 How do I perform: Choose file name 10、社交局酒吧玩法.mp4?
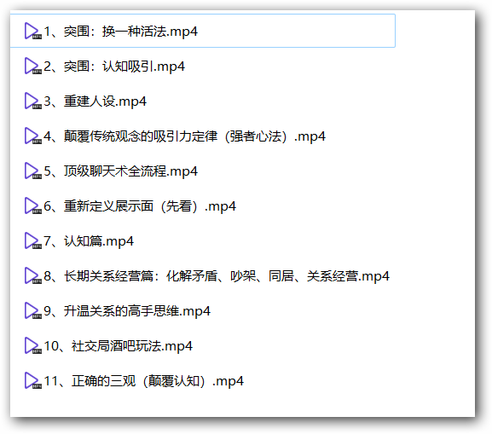point(119,346)
